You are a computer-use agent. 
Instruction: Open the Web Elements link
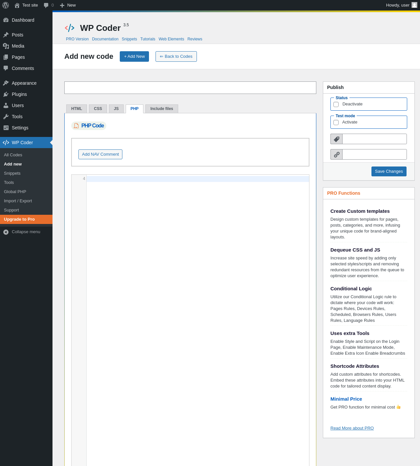[x=171, y=39]
